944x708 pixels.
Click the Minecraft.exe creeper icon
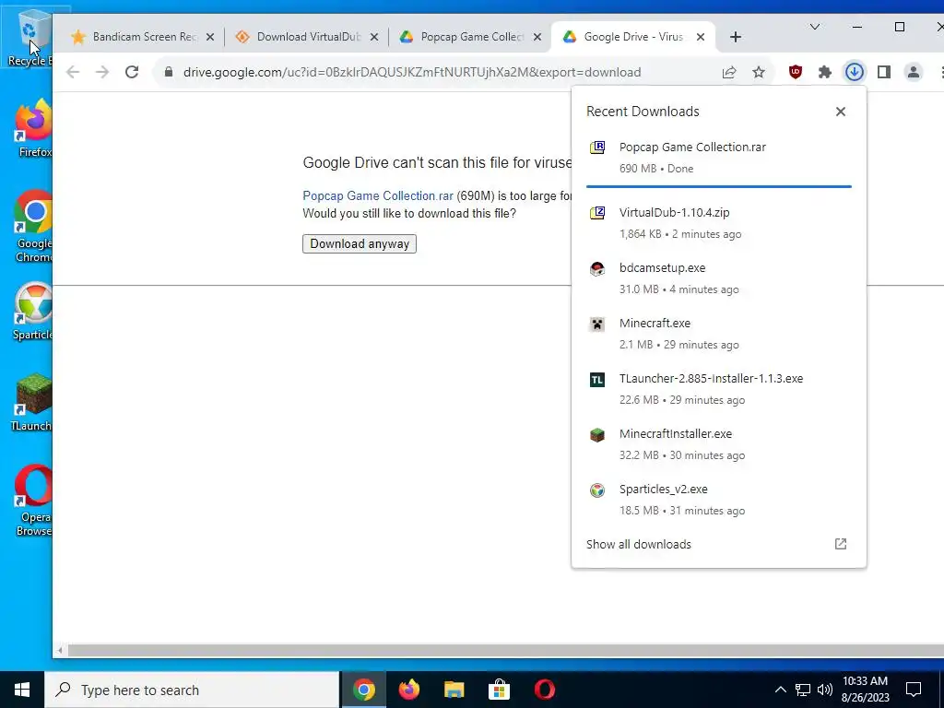coord(597,324)
